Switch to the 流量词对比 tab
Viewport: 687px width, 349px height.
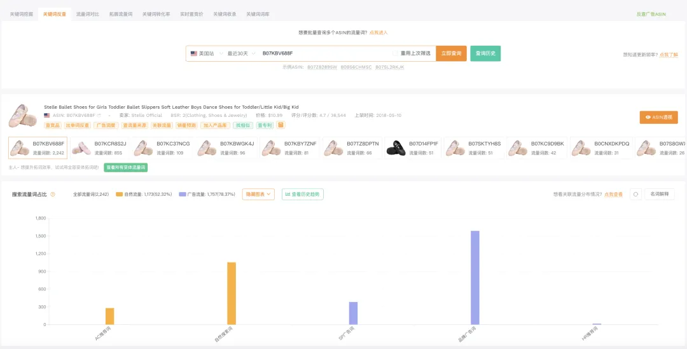pyautogui.click(x=88, y=14)
